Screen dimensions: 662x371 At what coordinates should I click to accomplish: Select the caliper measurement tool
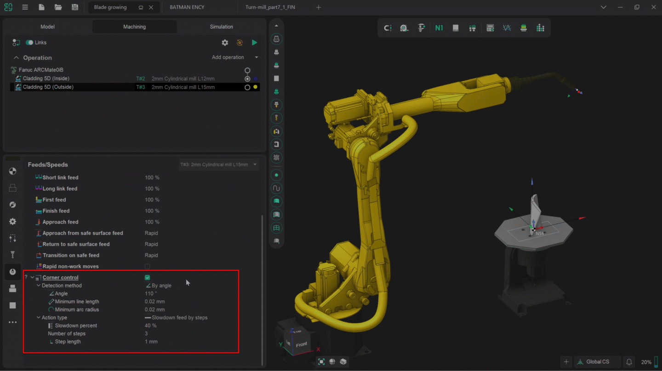tap(421, 28)
